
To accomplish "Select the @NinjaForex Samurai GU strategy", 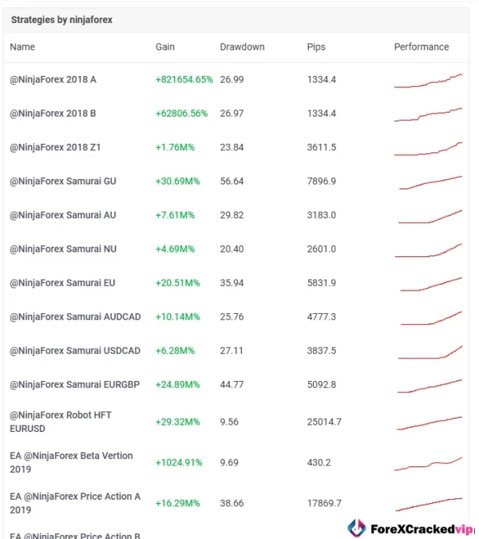I will coord(63,181).
